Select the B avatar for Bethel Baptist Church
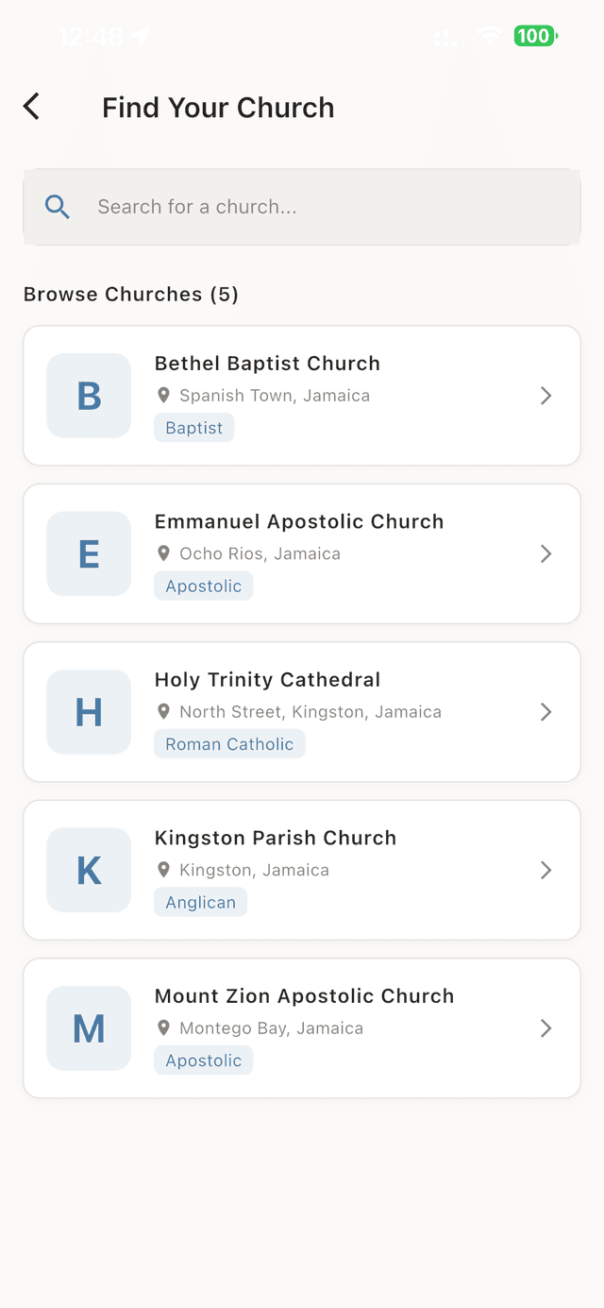The width and height of the screenshot is (604, 1308). (89, 395)
